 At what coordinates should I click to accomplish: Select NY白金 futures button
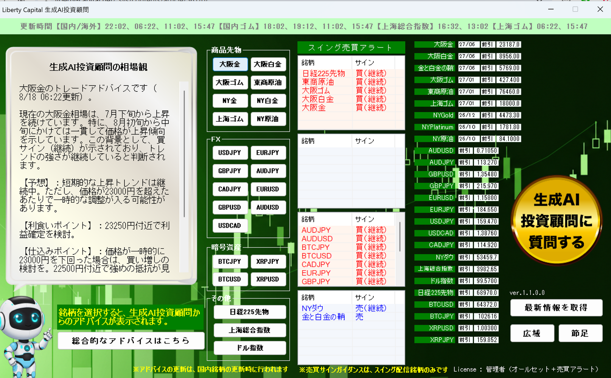268,101
